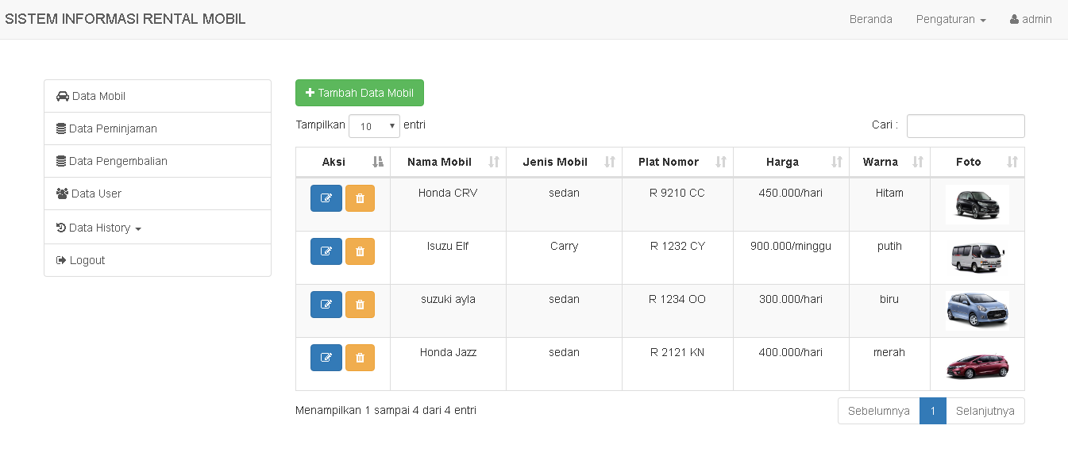
Task: Select the user-group icon beside Data User
Action: (62, 193)
